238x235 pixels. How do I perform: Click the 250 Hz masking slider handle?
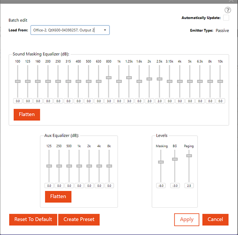click(58, 81)
